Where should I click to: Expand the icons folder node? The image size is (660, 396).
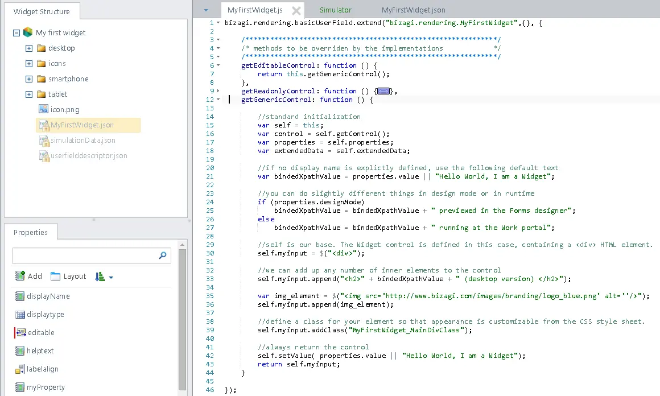point(29,64)
